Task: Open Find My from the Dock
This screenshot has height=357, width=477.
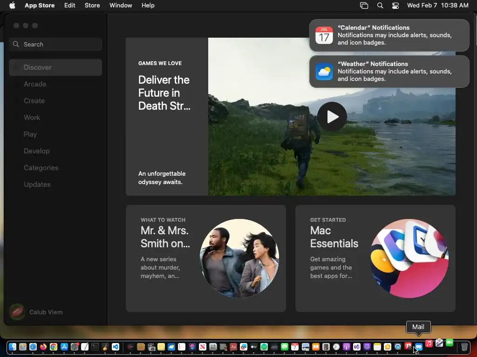Action: point(264,347)
